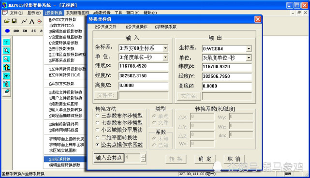Choose 坐标系转换 highlighted menu entry
310x178 pixels.
[x=65, y=159]
